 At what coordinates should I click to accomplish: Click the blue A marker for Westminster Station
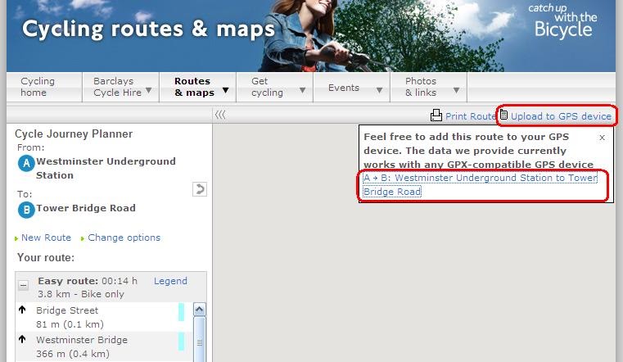click(26, 163)
